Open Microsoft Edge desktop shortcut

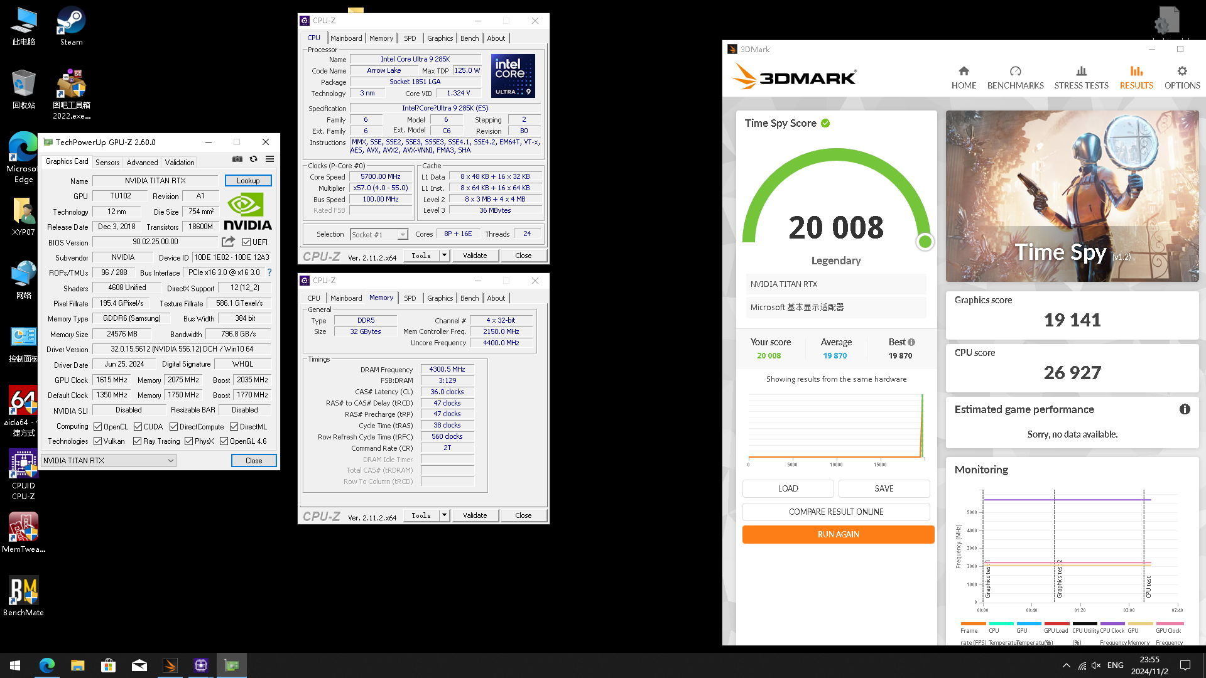23,157
